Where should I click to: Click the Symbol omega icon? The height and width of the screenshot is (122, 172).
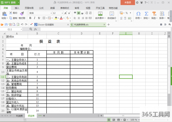pos(138,14)
